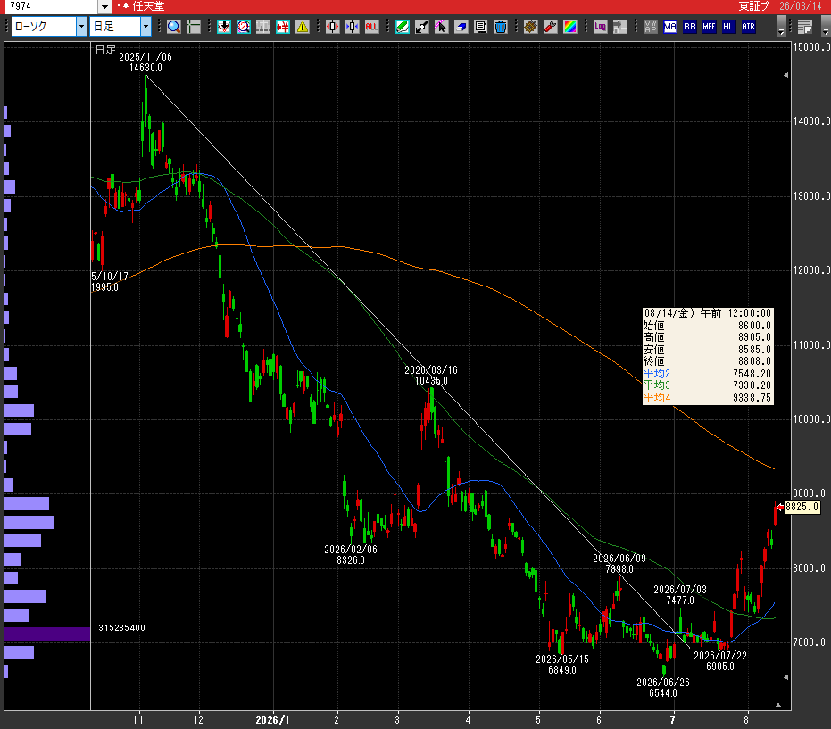The width and height of the screenshot is (831, 729).
Task: Toggle the VWAP indicator
Action: 651,27
